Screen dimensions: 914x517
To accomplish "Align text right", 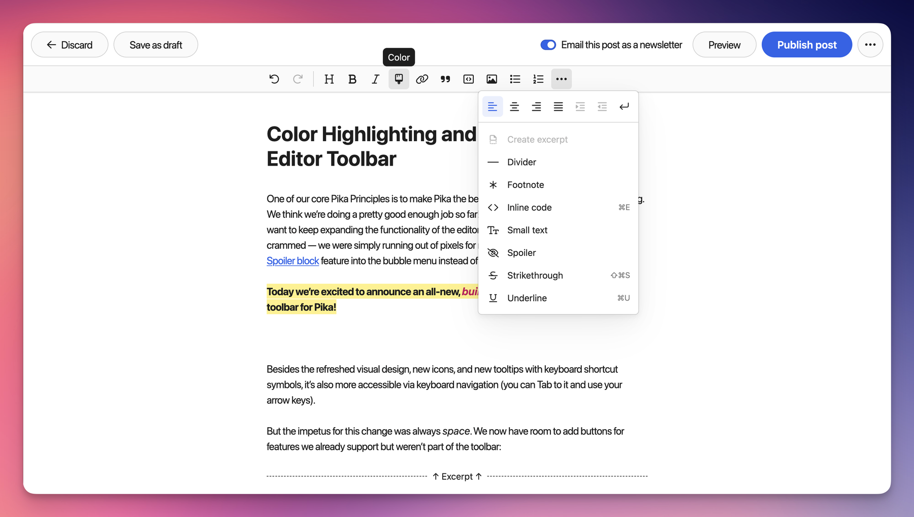I will coord(536,107).
